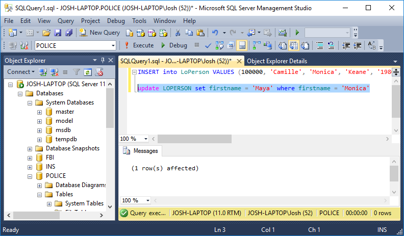Open a Database Engine Query icon

[130, 33]
